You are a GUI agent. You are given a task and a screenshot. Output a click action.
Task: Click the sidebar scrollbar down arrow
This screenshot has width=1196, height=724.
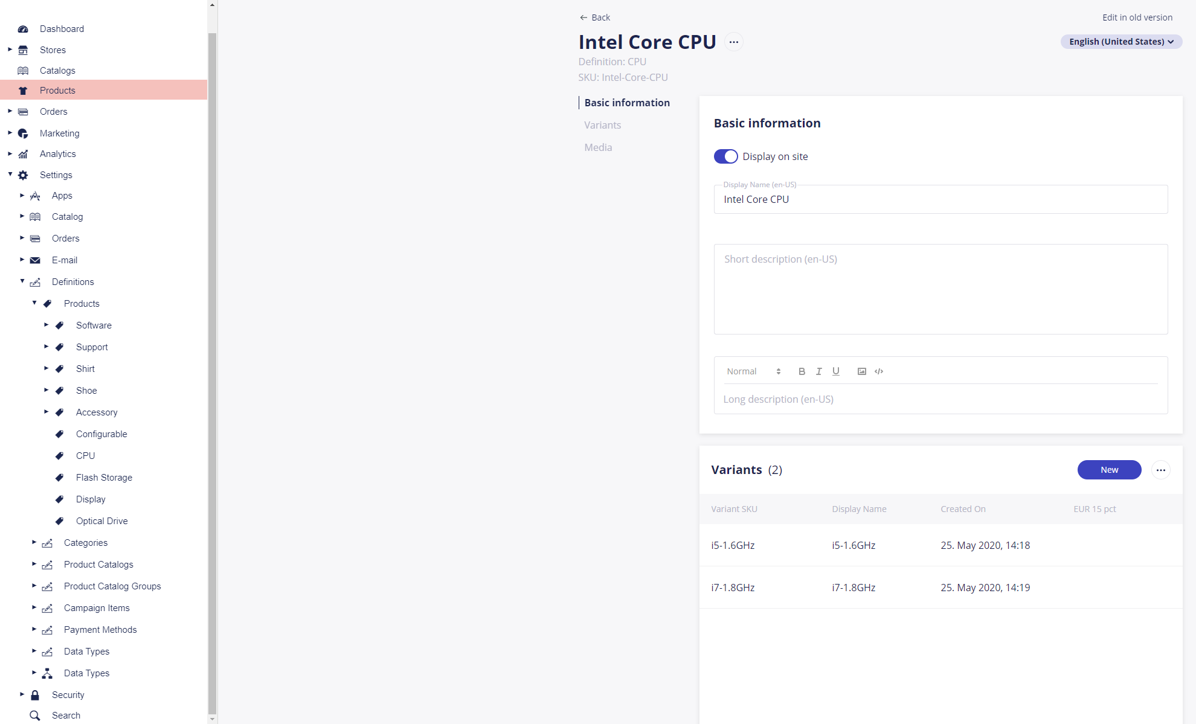pyautogui.click(x=212, y=719)
